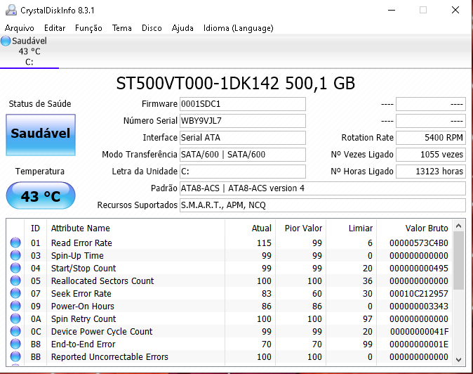Screen dimensions: 473x374
Task: Click the Recursos Suportados field
Action: click(323, 205)
